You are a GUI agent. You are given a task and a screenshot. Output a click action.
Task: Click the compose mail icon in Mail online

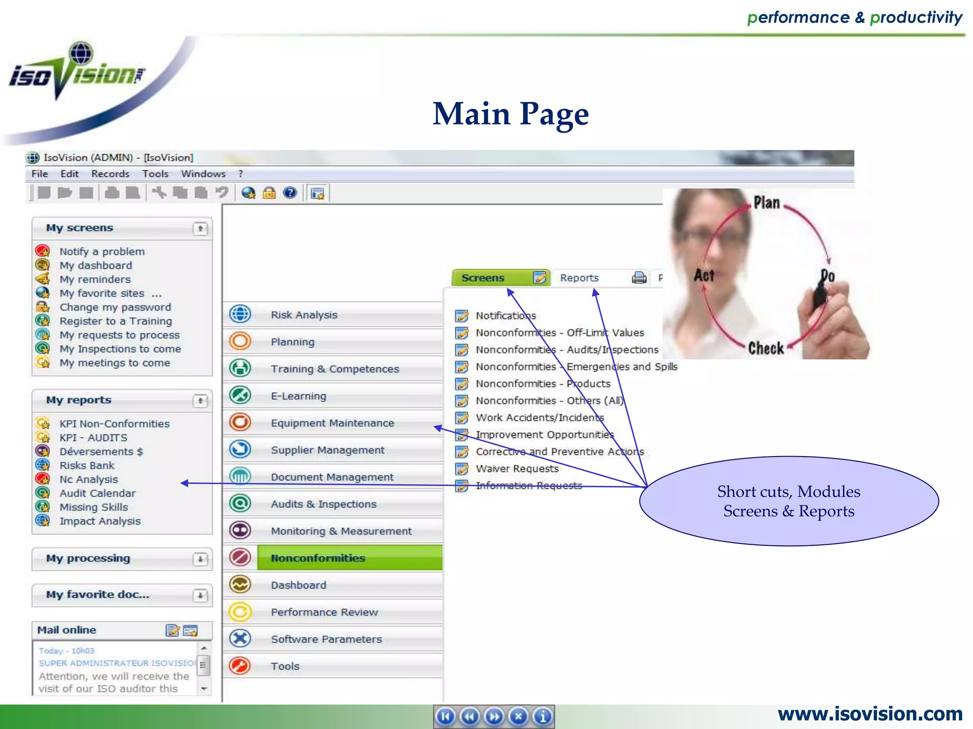coord(172,630)
